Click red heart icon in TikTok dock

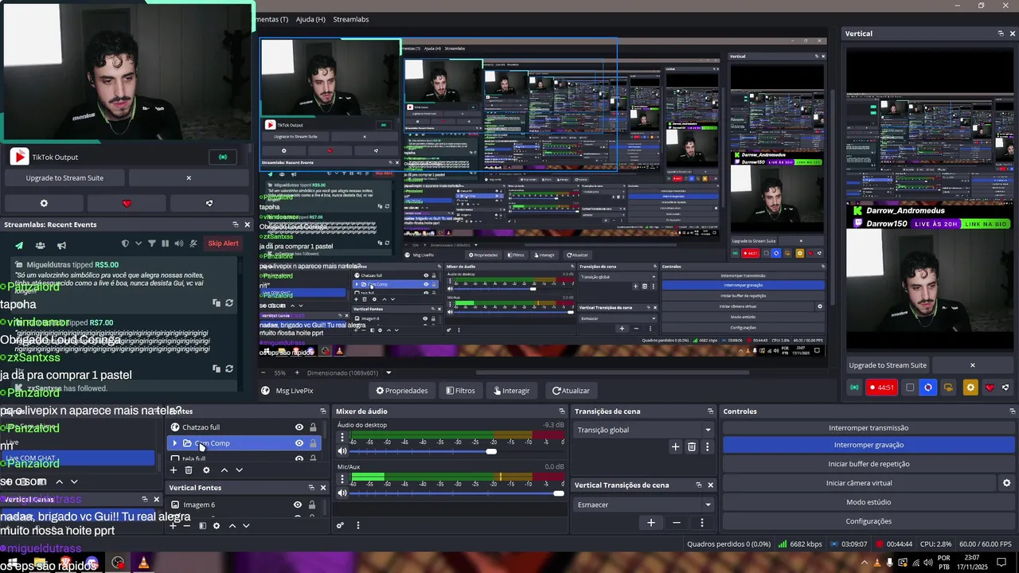[127, 203]
